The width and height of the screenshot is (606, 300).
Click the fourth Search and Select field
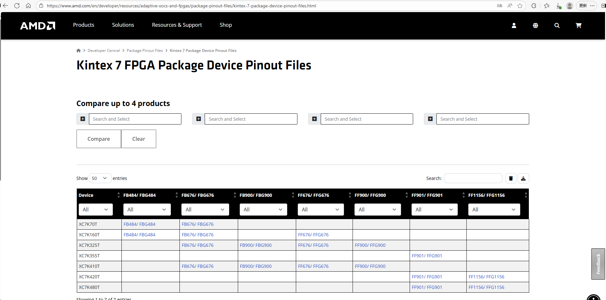(x=483, y=119)
